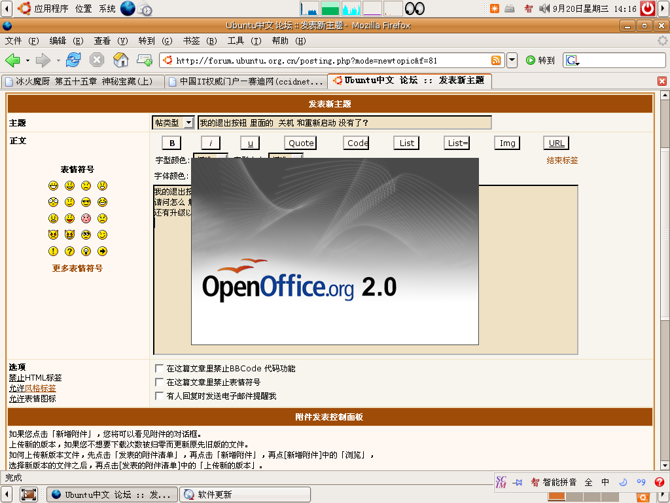Click the show desktop icon in bottom panel

pyautogui.click(x=29, y=494)
